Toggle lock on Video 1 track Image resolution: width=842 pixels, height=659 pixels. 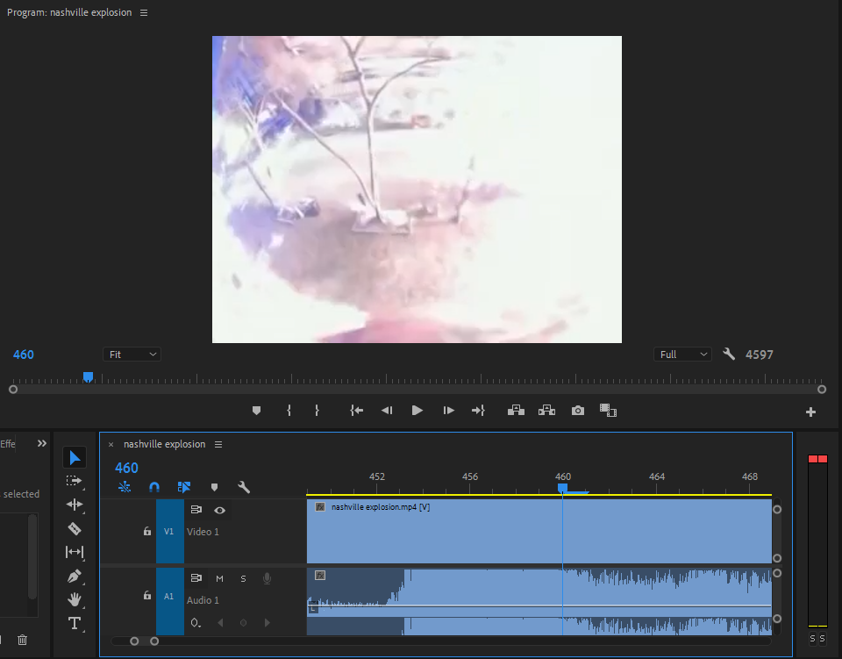tap(147, 531)
